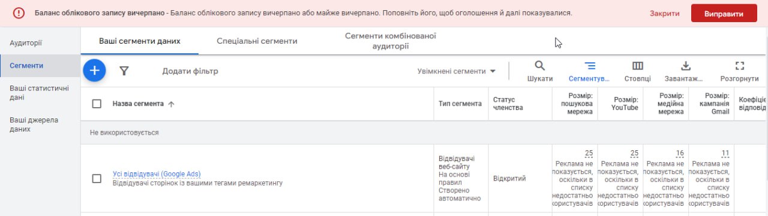
Task: Expand the Увімкнені сегменти dropdown
Action: coord(457,71)
